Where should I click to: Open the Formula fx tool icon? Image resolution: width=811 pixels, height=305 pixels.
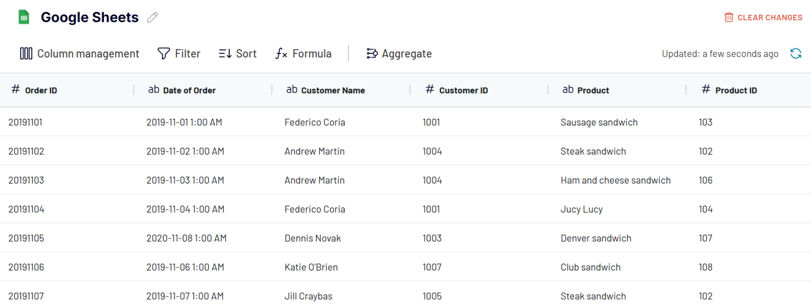[280, 53]
